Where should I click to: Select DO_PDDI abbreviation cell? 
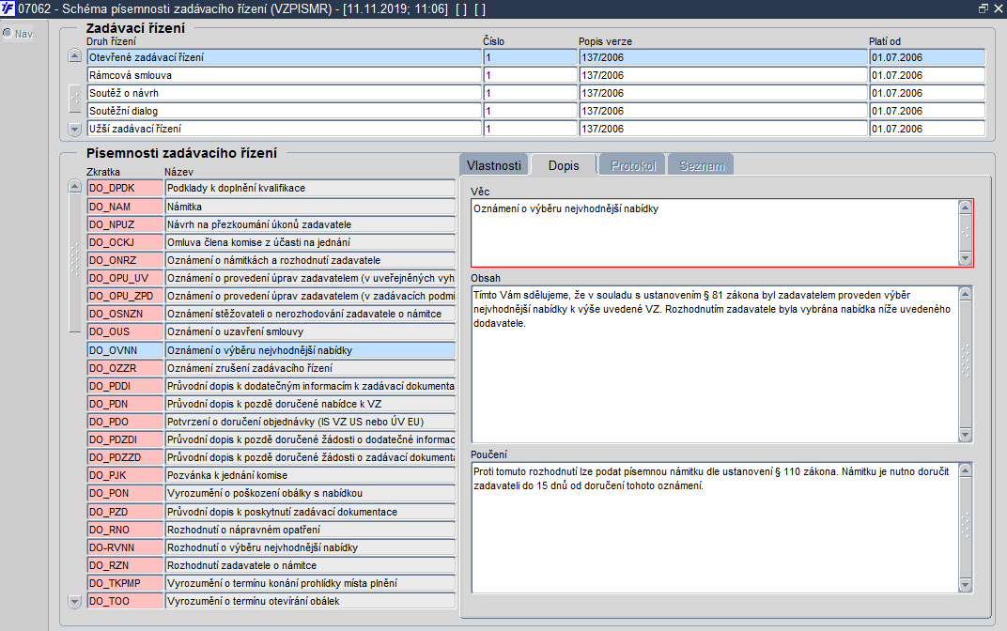point(125,386)
